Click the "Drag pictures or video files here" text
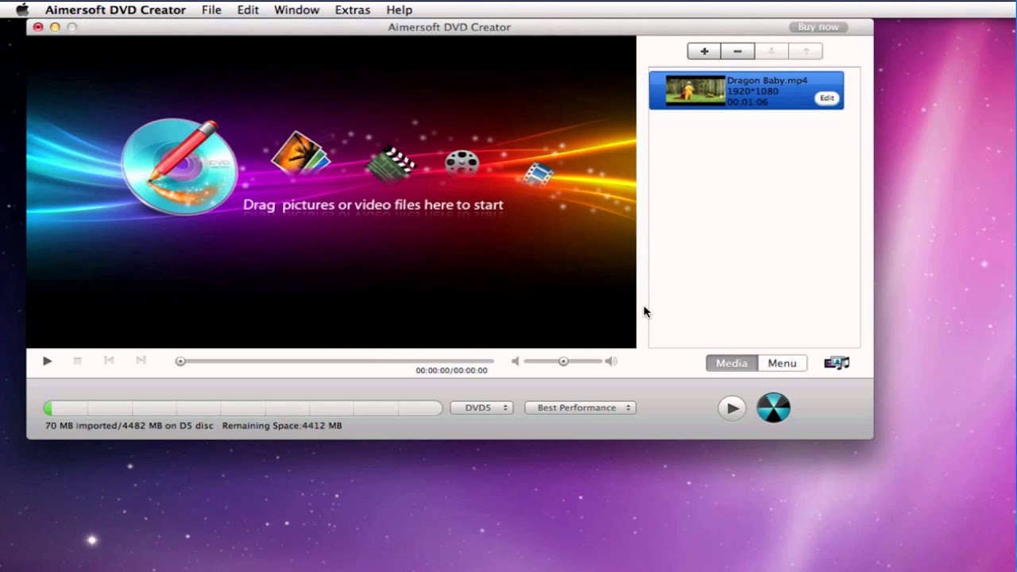Image resolution: width=1017 pixels, height=572 pixels. click(x=373, y=205)
